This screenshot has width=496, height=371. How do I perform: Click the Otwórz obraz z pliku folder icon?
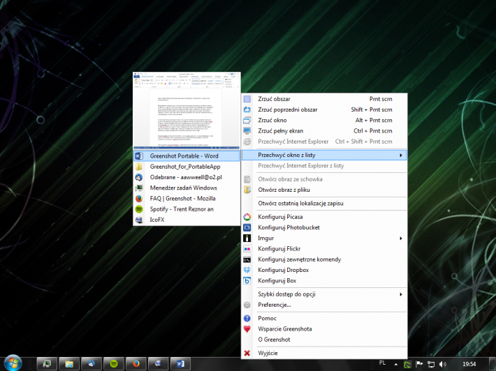(x=247, y=190)
